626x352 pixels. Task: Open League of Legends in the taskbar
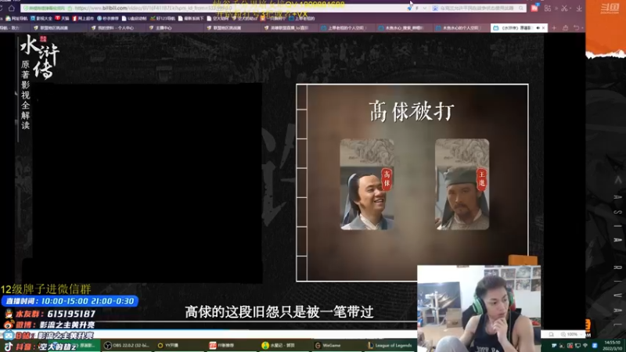[390, 345]
